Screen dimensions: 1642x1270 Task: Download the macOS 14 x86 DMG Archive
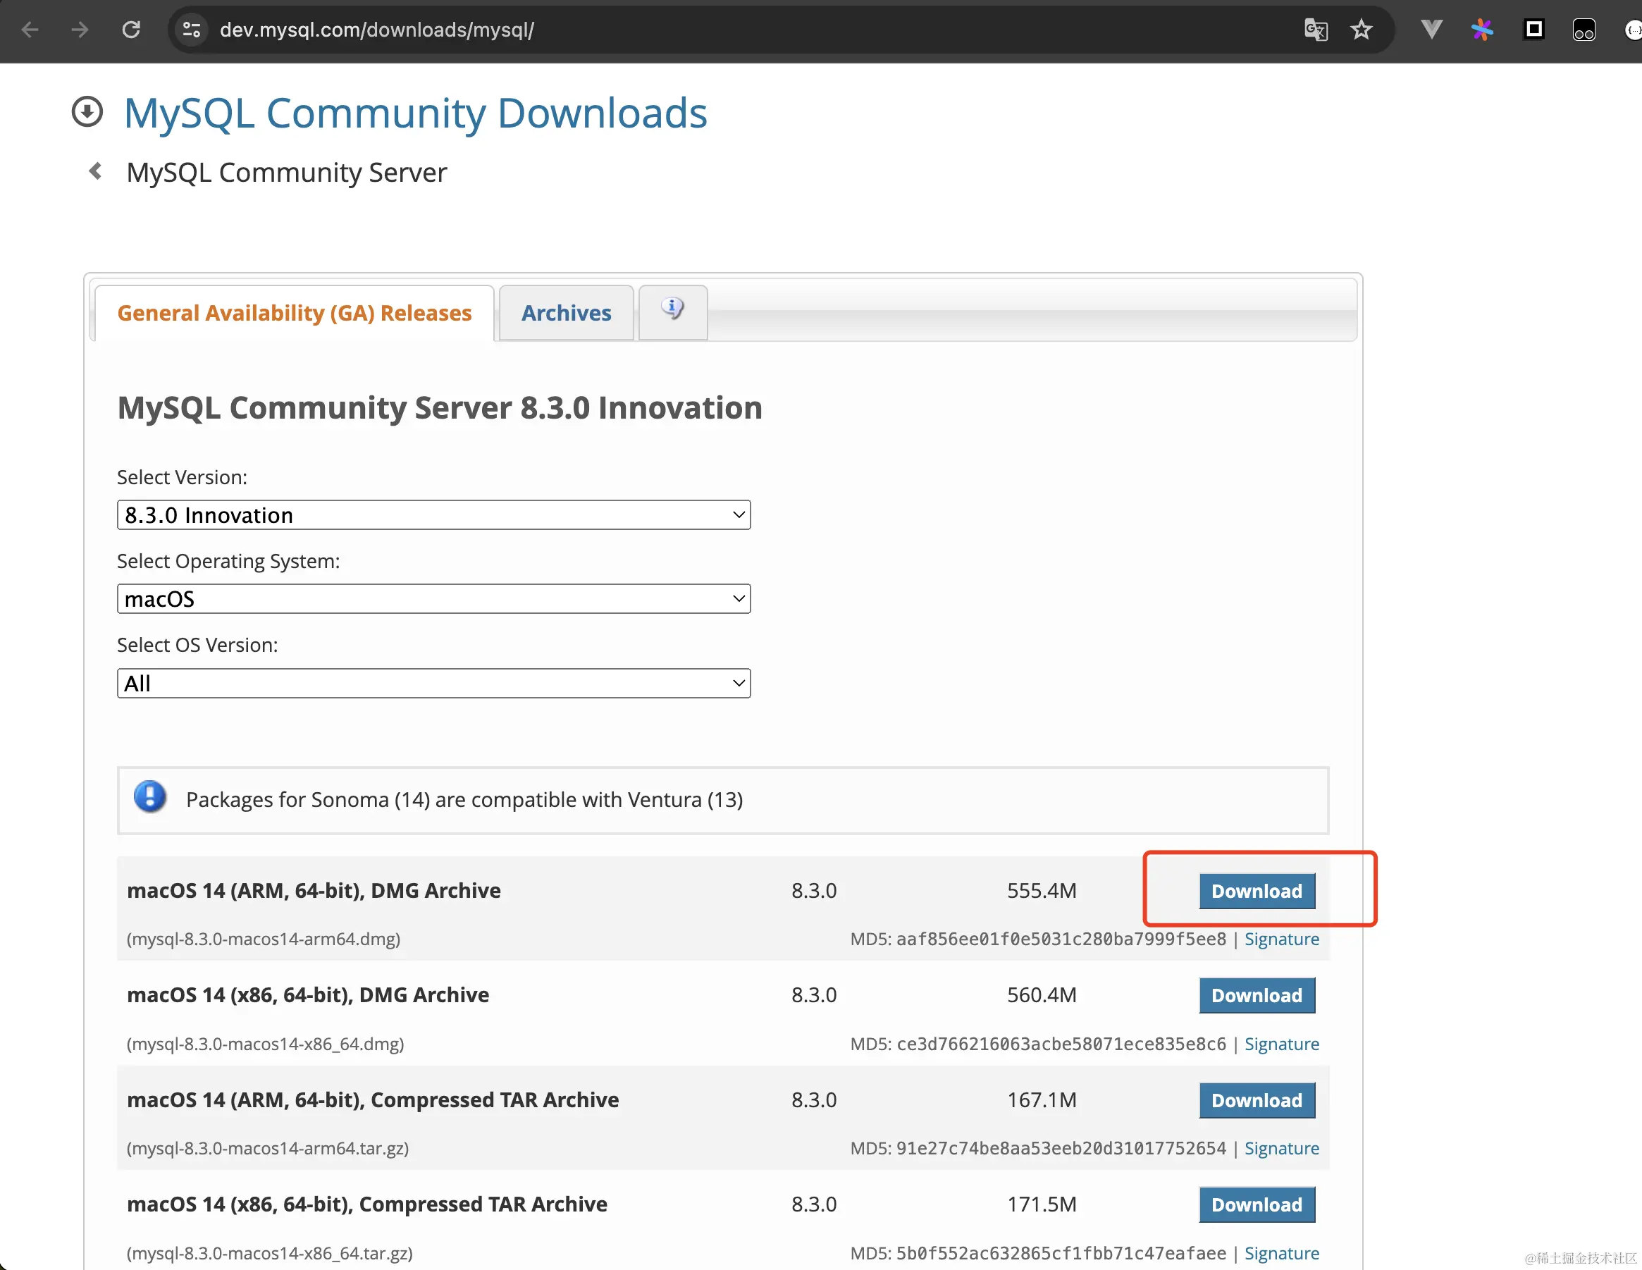click(x=1257, y=996)
